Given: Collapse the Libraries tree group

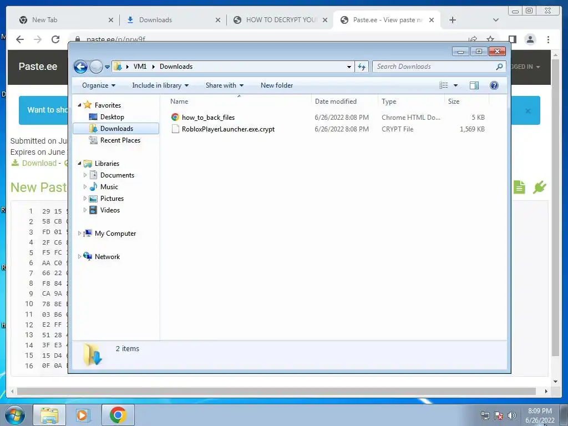Looking at the screenshot, I should 79,164.
